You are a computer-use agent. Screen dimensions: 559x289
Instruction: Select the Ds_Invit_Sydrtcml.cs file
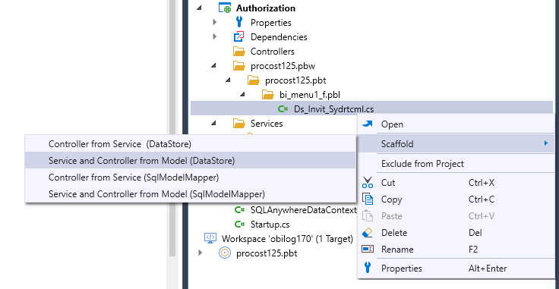click(333, 109)
